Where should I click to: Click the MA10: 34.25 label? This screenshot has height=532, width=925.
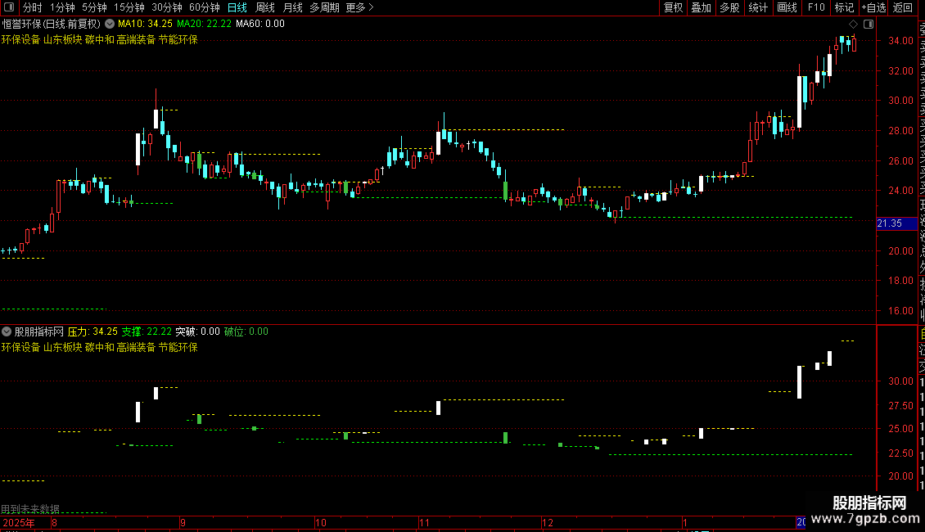(145, 25)
